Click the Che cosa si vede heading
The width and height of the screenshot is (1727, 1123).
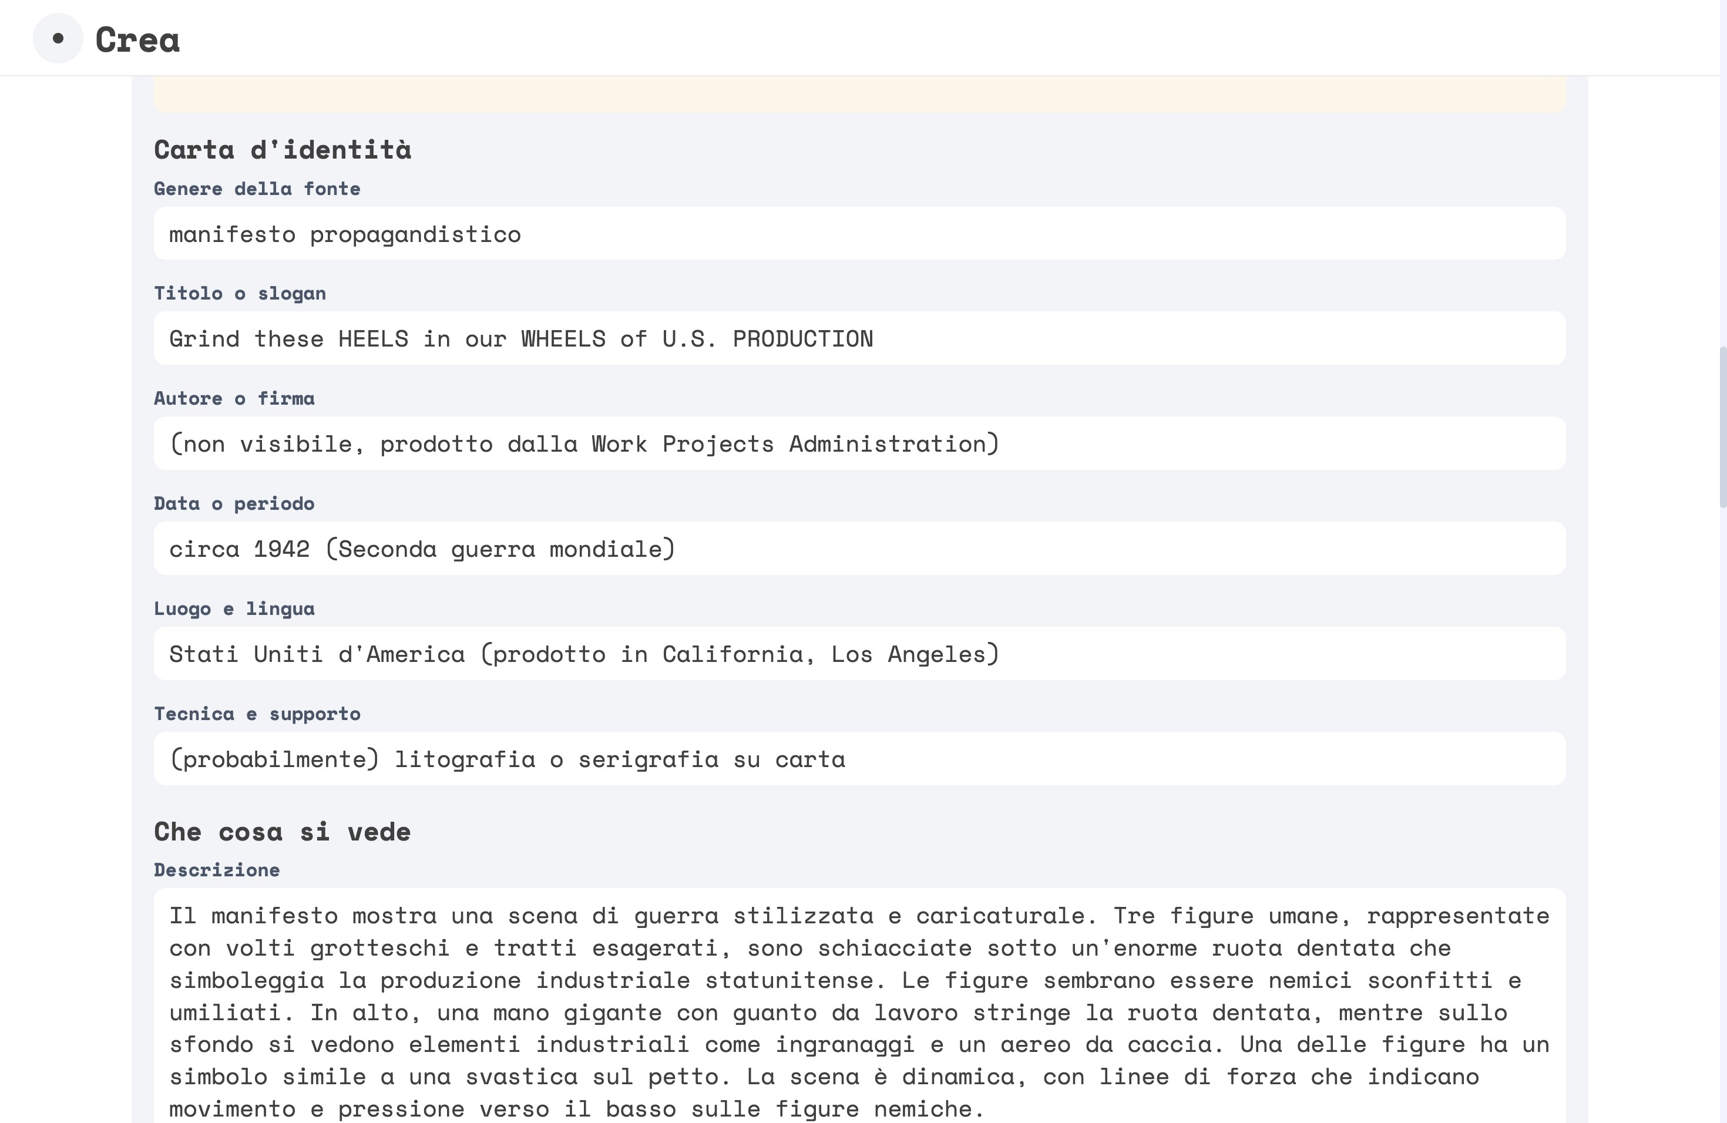pyautogui.click(x=283, y=831)
